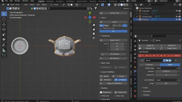Click the Delete All modifiers button
The width and height of the screenshot is (182, 102).
(170, 45)
